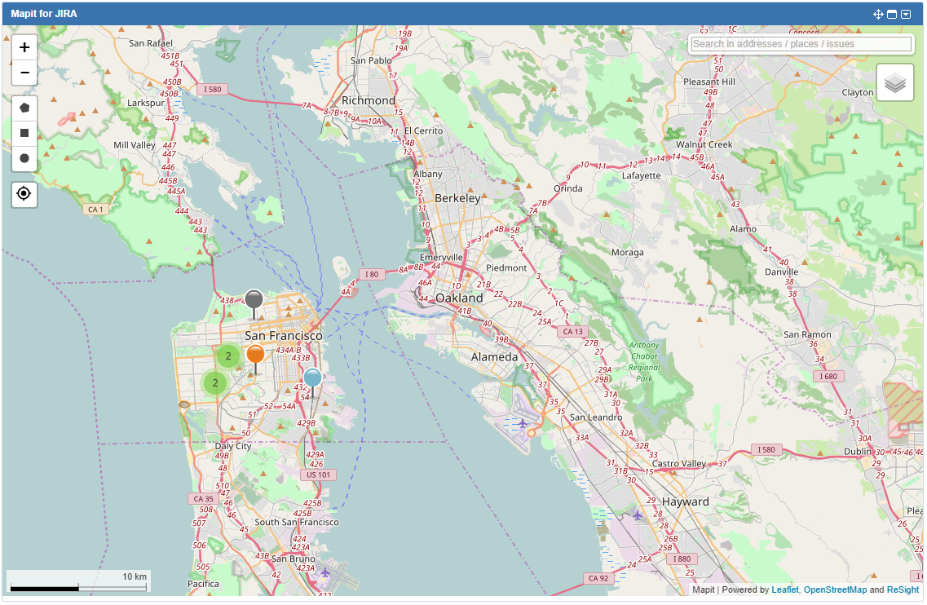
Task: Open the Leaflet link
Action: [785, 590]
